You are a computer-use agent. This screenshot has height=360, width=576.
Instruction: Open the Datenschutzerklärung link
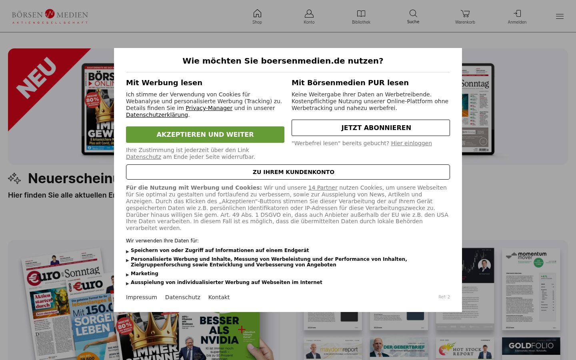point(157,115)
